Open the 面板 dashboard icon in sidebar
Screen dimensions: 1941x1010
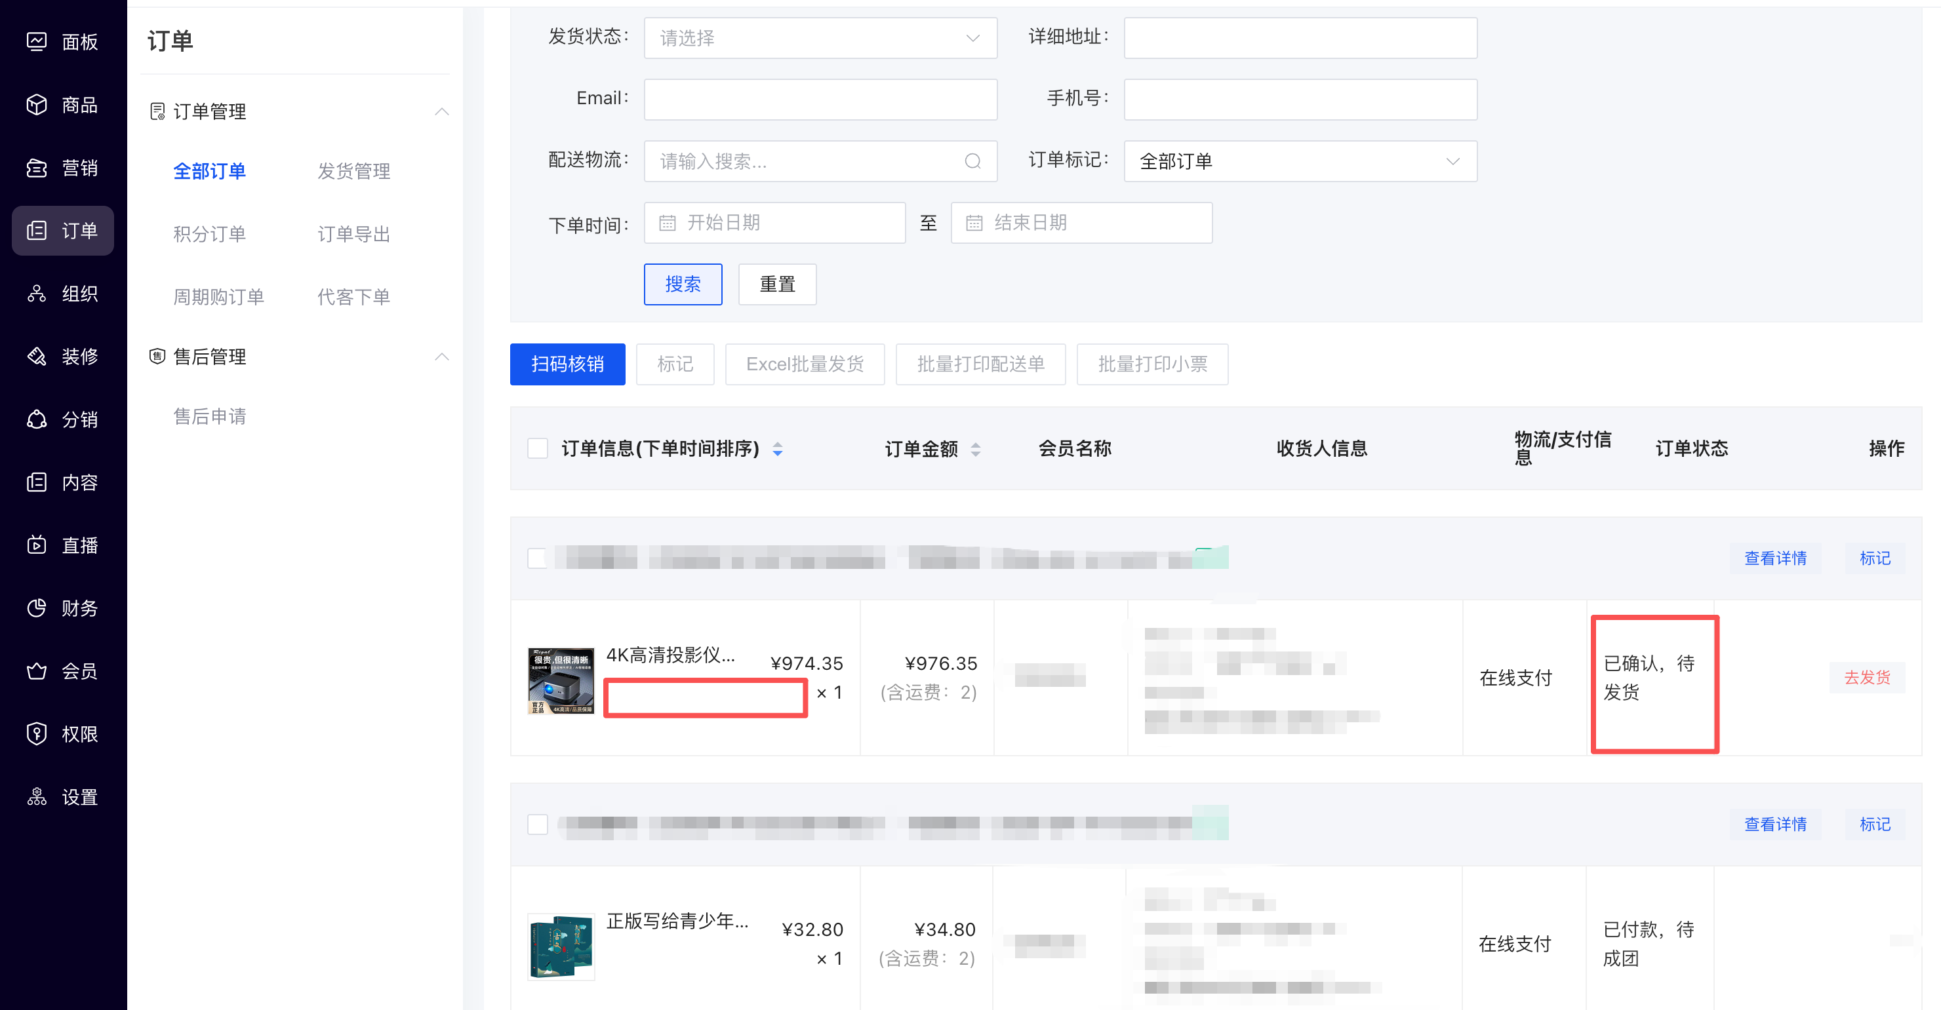coord(36,41)
